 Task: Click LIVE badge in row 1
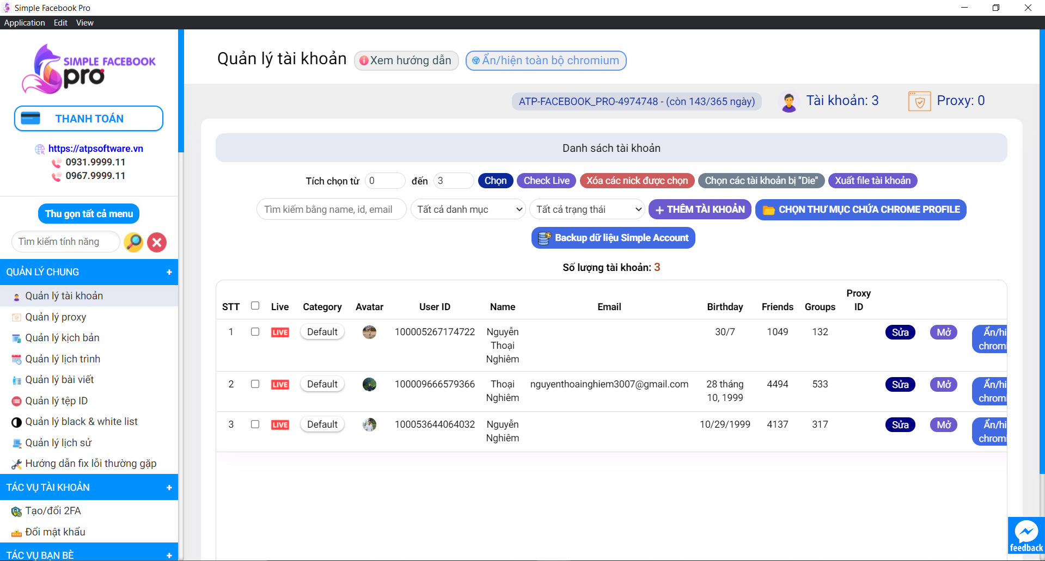coord(280,332)
